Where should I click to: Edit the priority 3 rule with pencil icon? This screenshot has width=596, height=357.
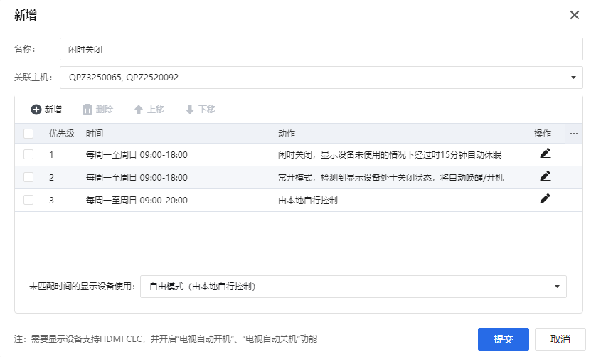[x=545, y=199]
